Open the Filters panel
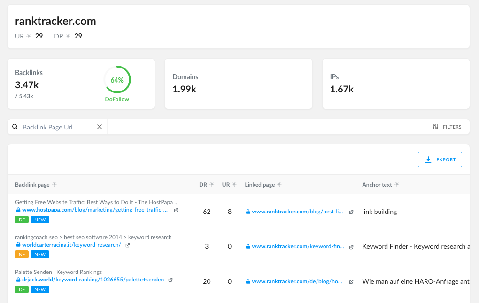The height and width of the screenshot is (303, 479). (447, 127)
